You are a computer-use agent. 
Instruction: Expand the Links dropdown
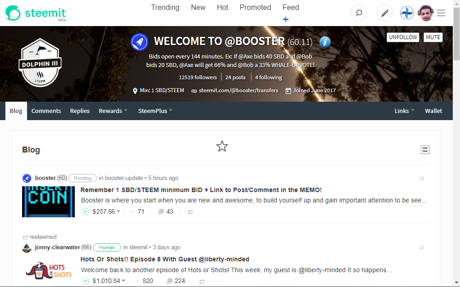[404, 111]
